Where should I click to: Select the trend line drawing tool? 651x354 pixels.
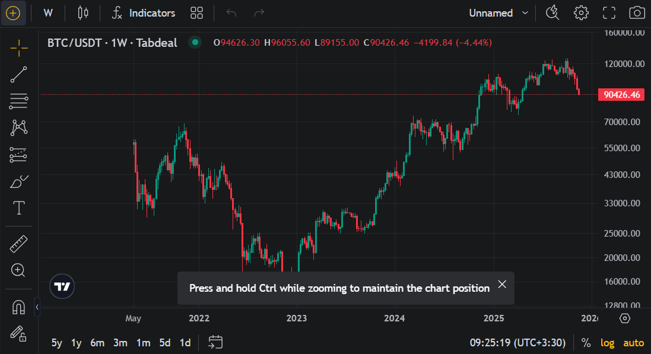[19, 75]
